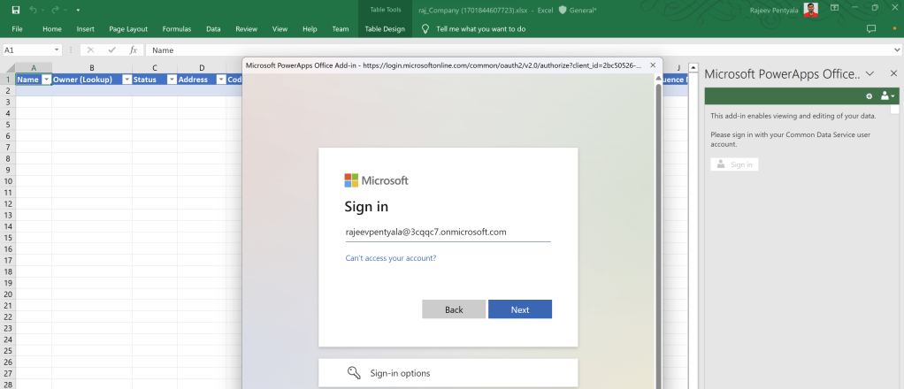This screenshot has width=904, height=389.
Task: Click the sign-in options key icon
Action: pyautogui.click(x=354, y=373)
